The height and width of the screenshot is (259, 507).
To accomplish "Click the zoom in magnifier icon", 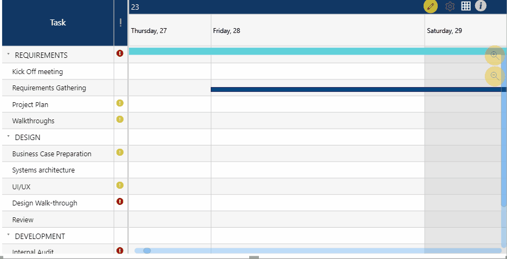I will pyautogui.click(x=495, y=55).
